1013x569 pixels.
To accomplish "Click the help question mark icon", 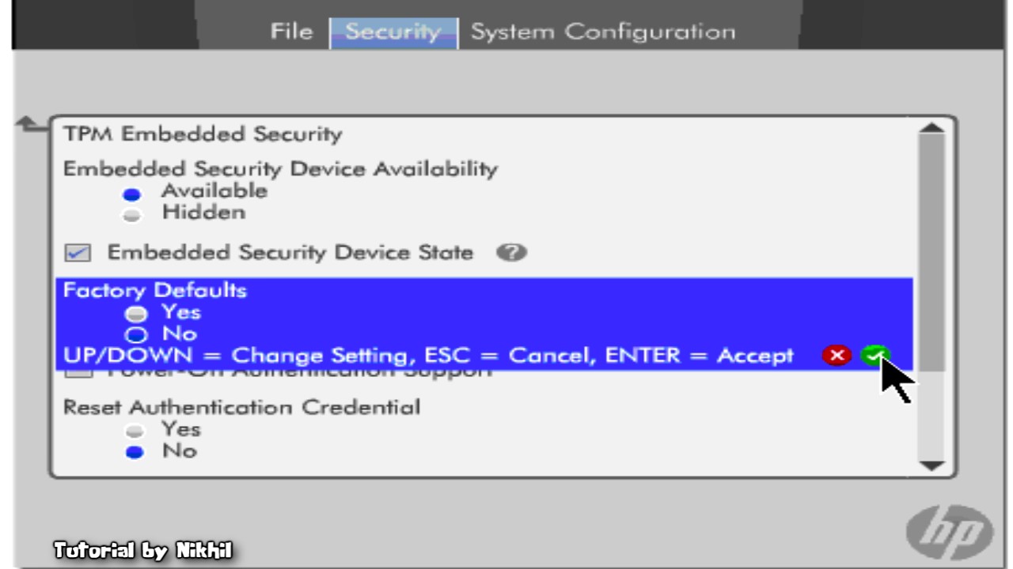I will pyautogui.click(x=511, y=253).
